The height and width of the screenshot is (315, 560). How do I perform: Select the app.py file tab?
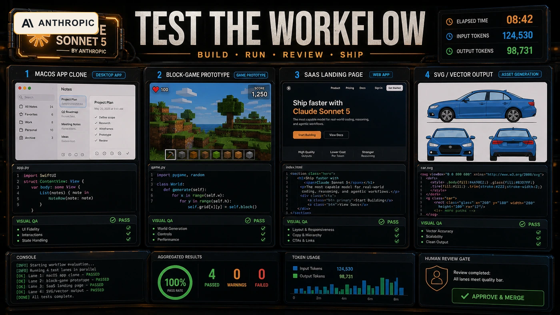[x=24, y=167]
